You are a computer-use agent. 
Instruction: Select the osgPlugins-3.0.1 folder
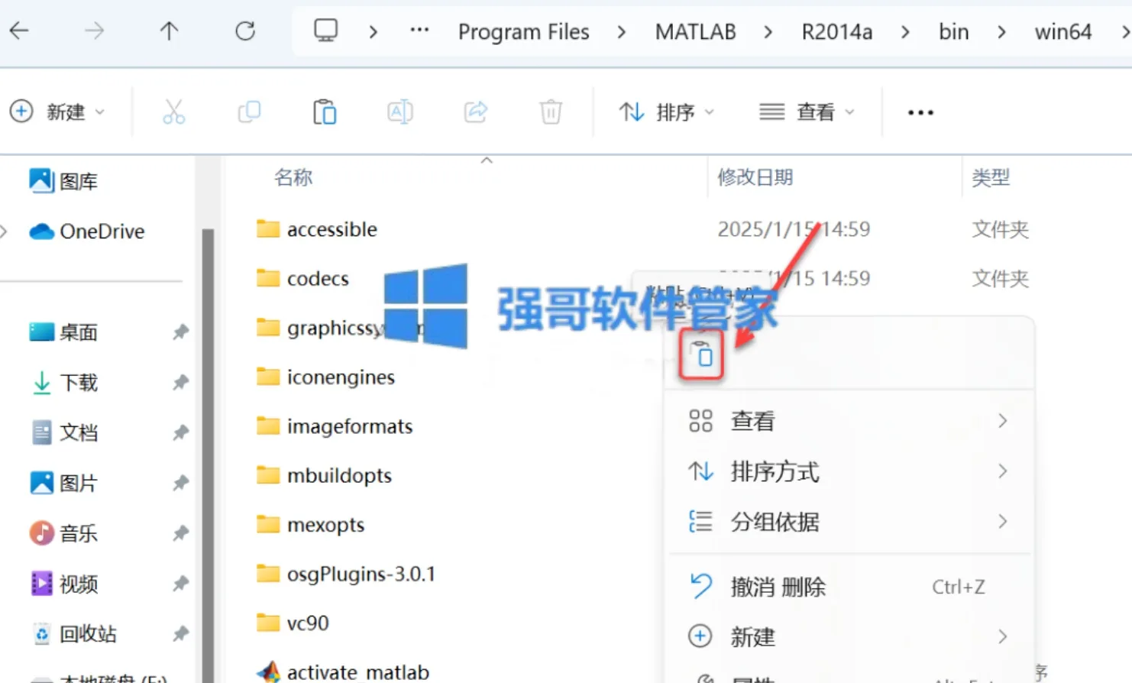pos(346,574)
